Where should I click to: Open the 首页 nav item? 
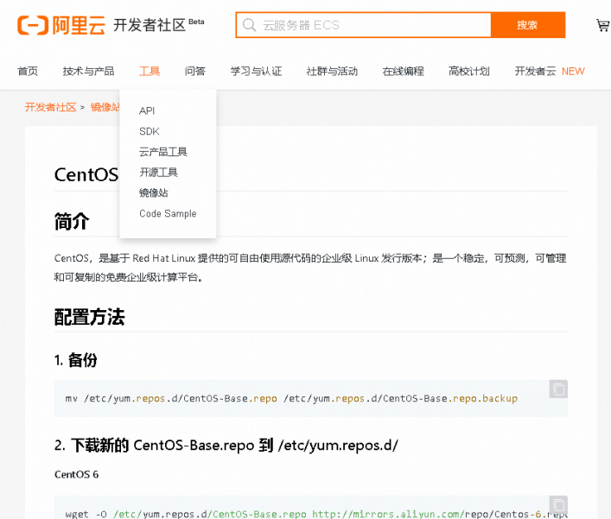click(x=28, y=72)
